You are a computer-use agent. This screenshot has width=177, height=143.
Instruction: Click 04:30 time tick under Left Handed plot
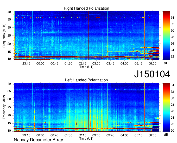point(124,135)
